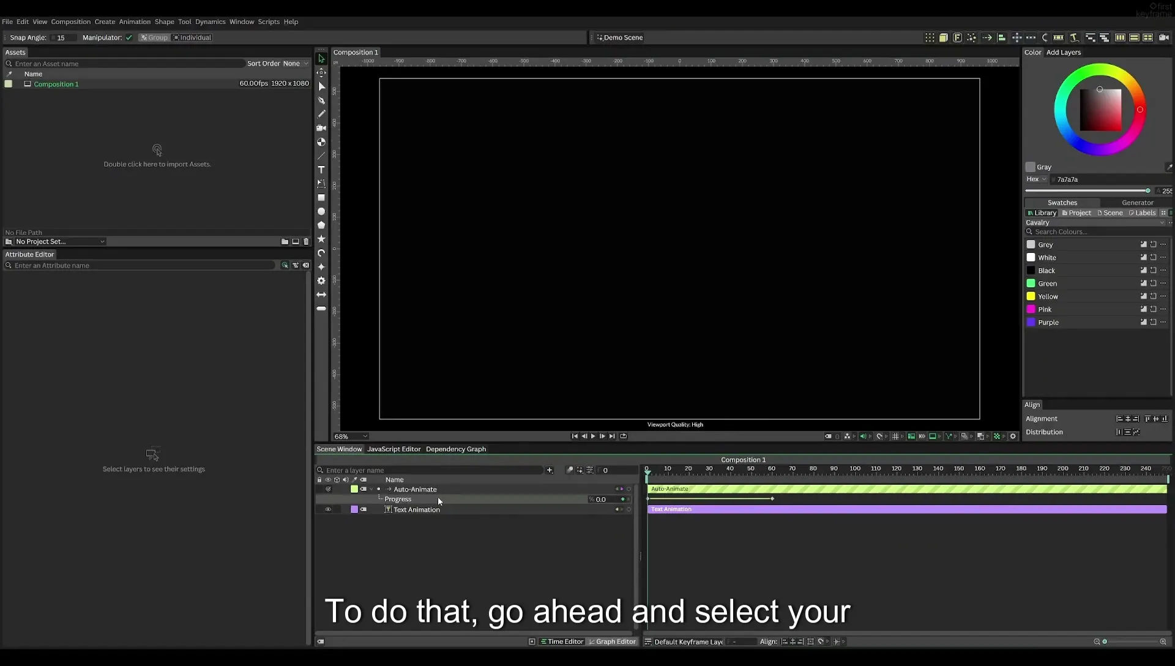Click the add layer plus icon

click(550, 470)
